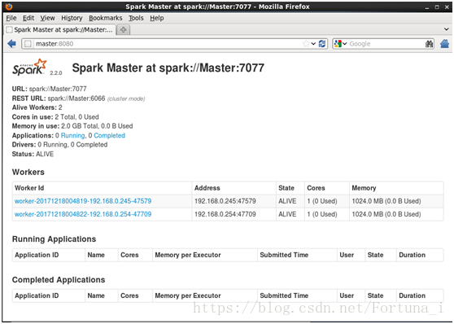This screenshot has height=324, width=454.
Task: Expand the search engine selector dropdown
Action: [x=344, y=44]
